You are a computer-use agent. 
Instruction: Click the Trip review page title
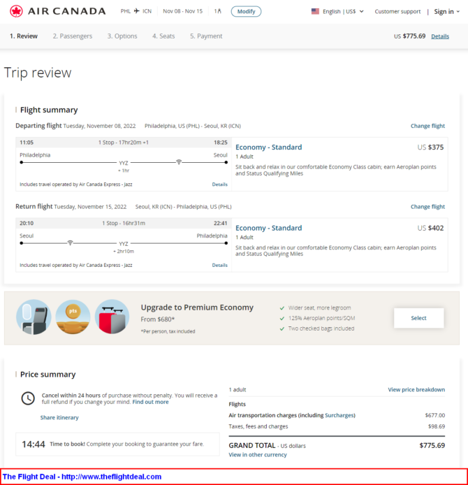(38, 73)
